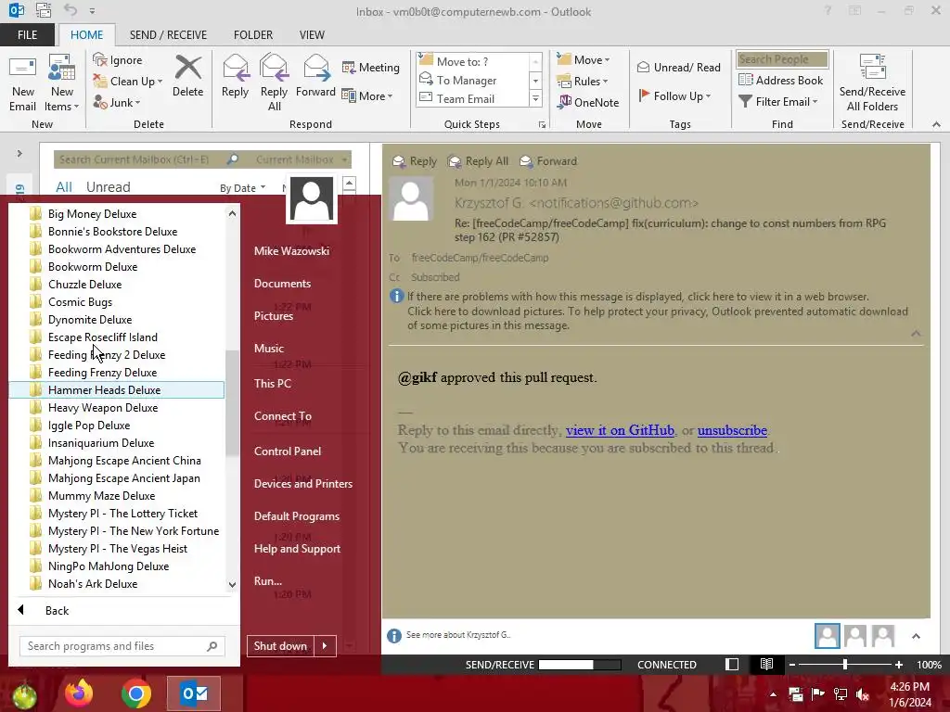Click the ribbon Reply button
Viewport: 950px width, 712px height.
(235, 76)
